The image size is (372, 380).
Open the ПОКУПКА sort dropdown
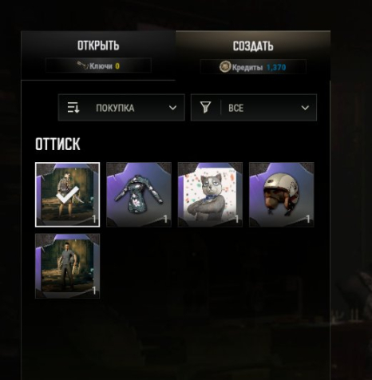[x=121, y=108]
